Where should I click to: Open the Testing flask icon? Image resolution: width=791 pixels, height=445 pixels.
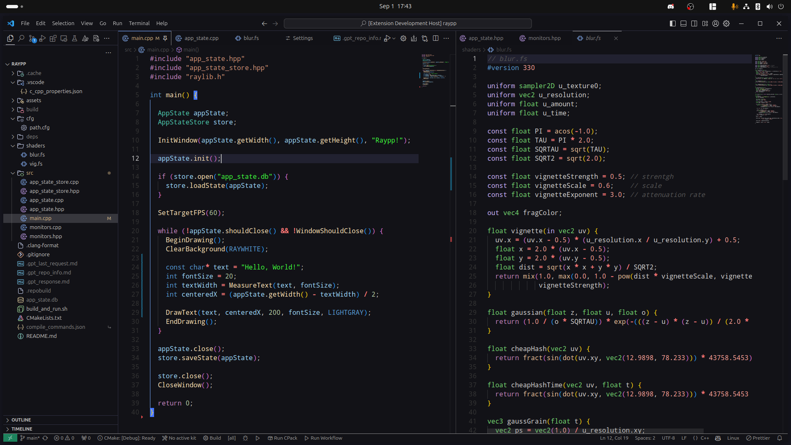click(75, 38)
